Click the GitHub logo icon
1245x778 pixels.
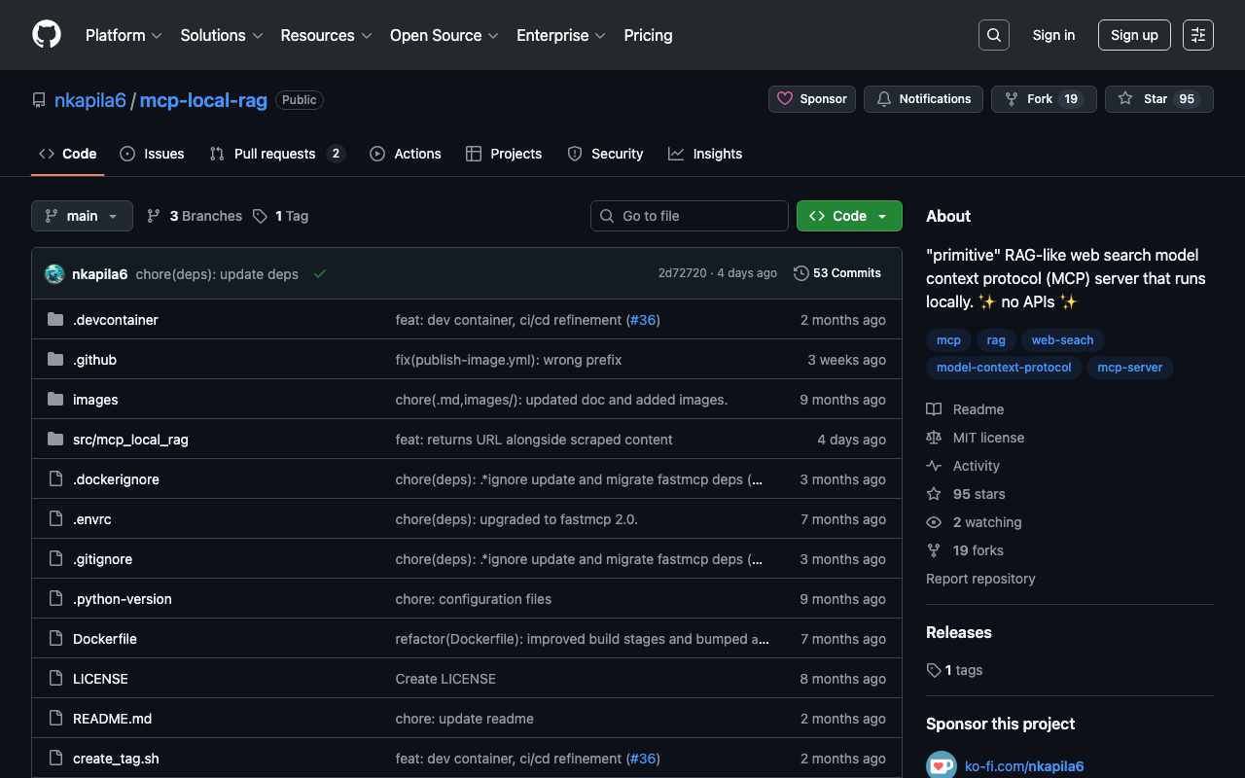point(47,35)
